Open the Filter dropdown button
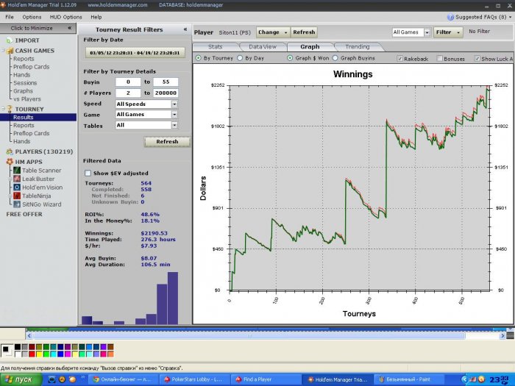The image size is (515, 386). point(448,32)
